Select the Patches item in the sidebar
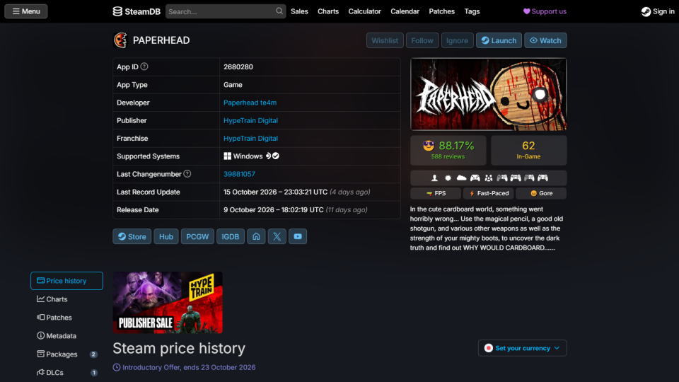Image resolution: width=679 pixels, height=382 pixels. pos(66,318)
